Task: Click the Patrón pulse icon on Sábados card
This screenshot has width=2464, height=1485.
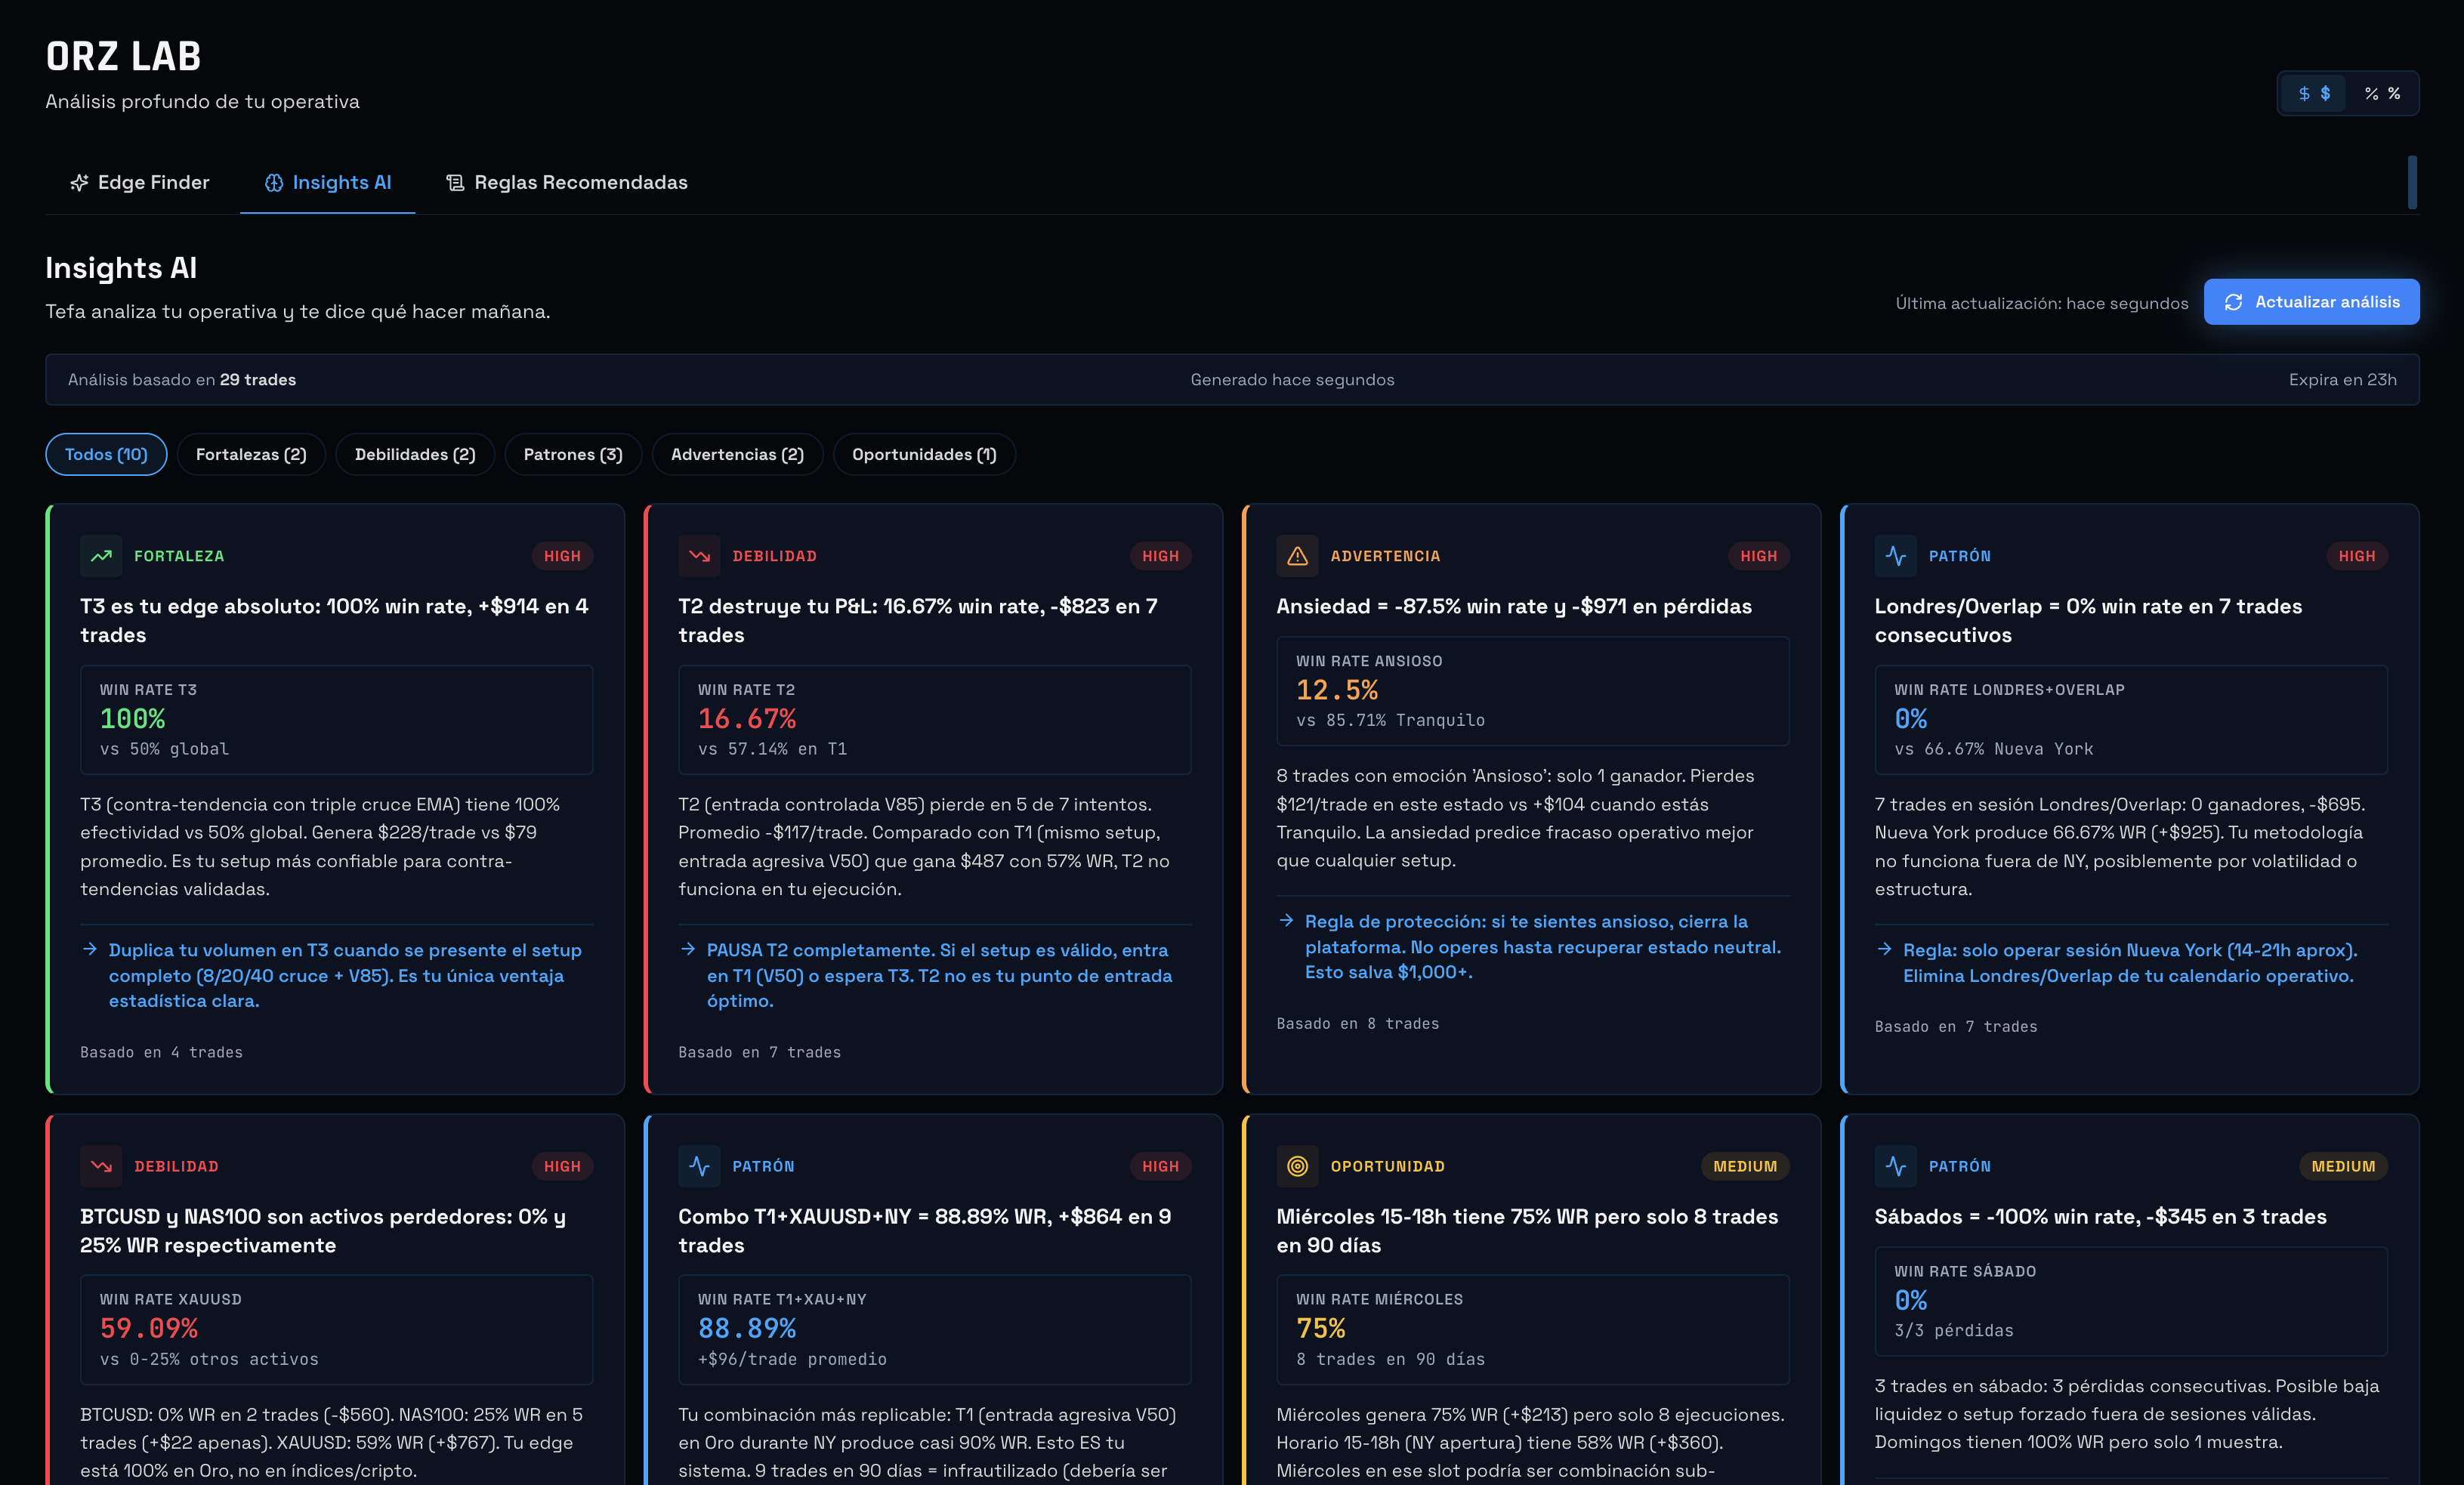Action: pyautogui.click(x=1895, y=1166)
